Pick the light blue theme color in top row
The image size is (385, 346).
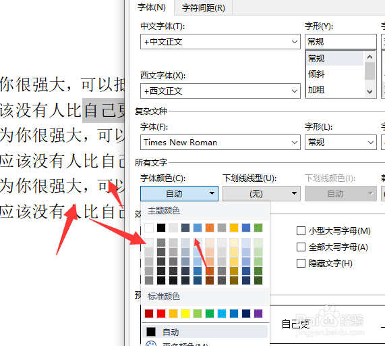point(198,228)
